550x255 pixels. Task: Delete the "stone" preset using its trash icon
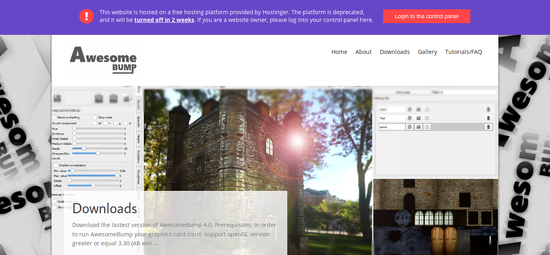[x=488, y=127]
